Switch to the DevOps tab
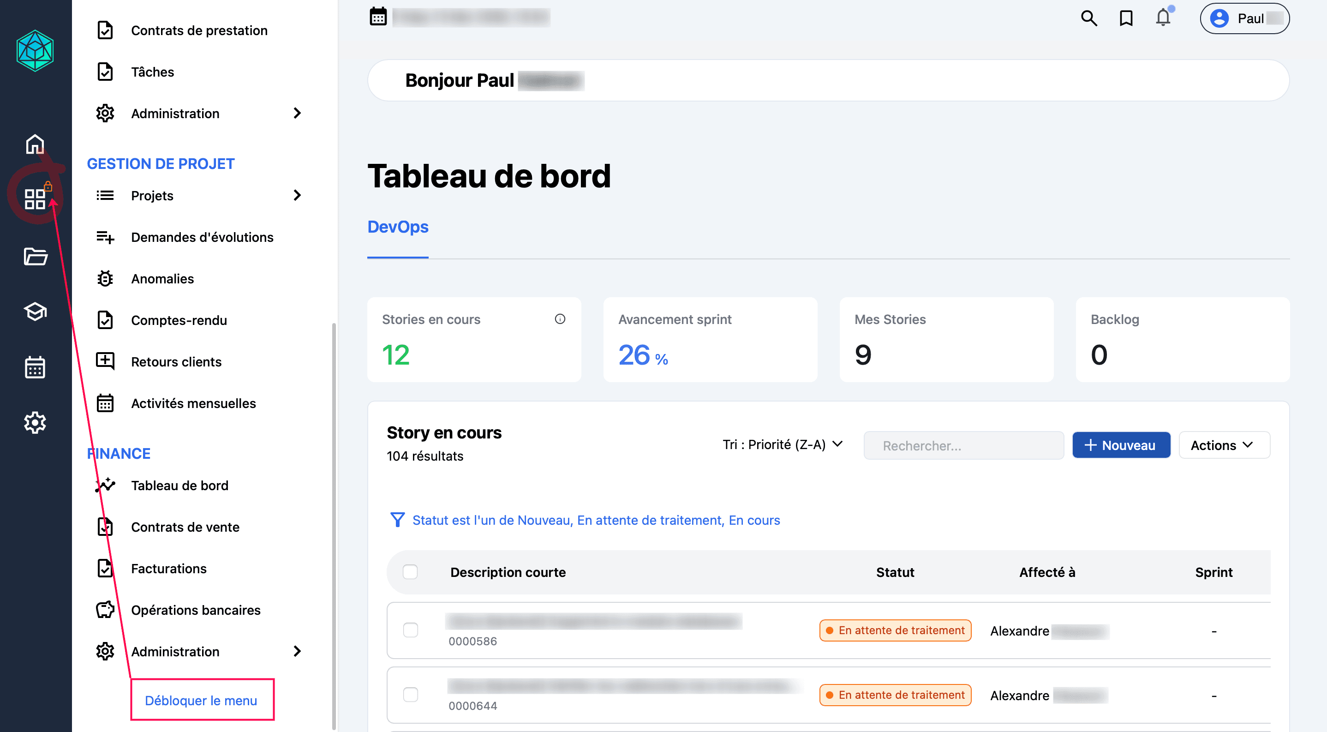Image resolution: width=1327 pixels, height=732 pixels. [x=398, y=227]
